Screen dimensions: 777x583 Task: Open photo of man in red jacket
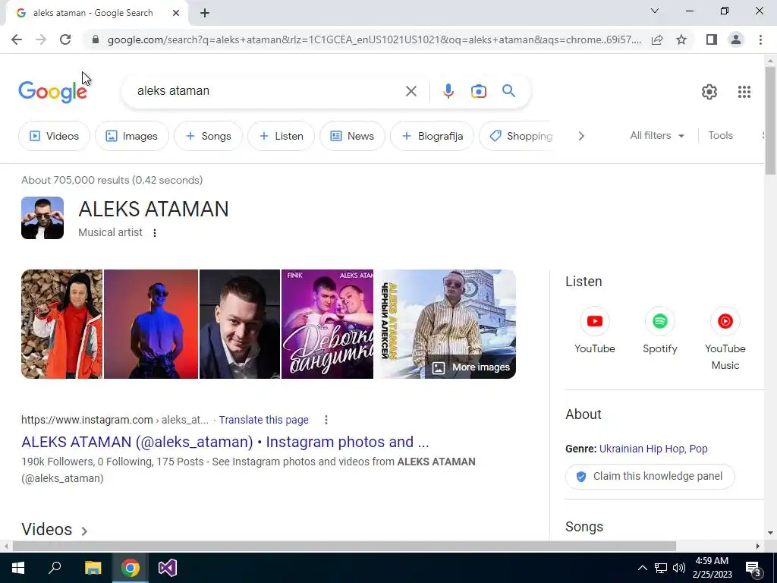62,324
